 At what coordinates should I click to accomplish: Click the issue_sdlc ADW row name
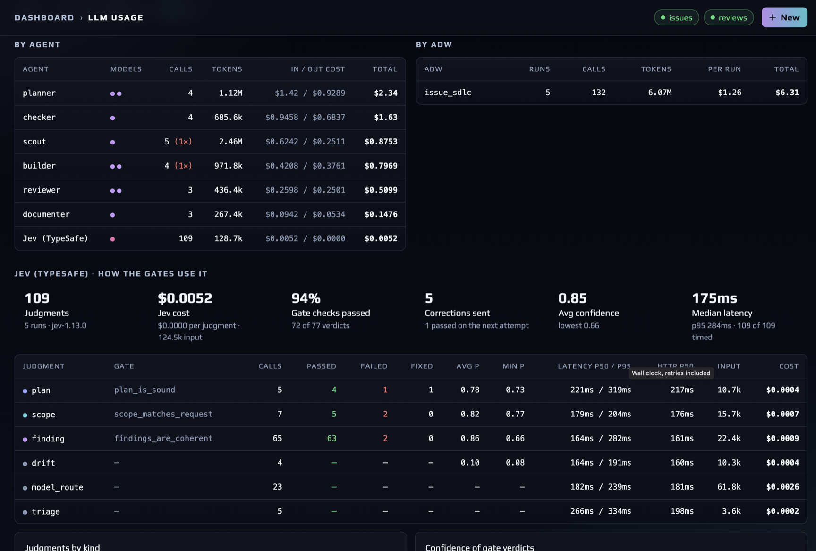pyautogui.click(x=448, y=93)
